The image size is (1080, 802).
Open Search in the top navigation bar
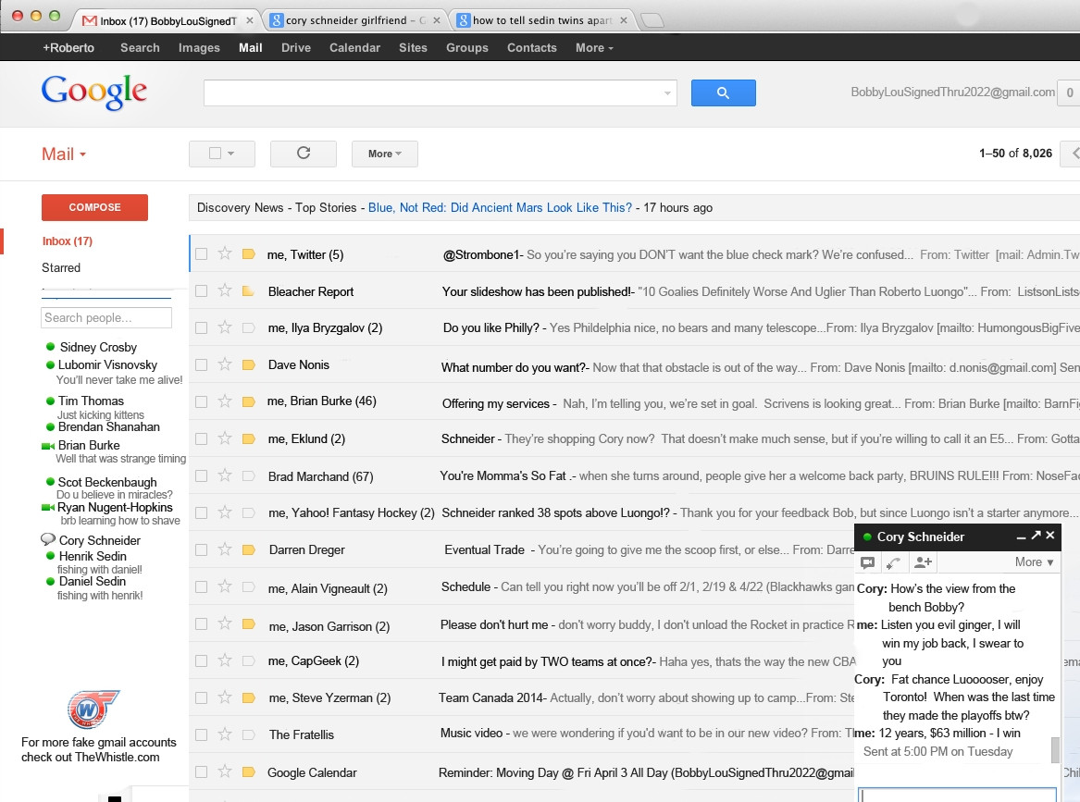tap(140, 47)
